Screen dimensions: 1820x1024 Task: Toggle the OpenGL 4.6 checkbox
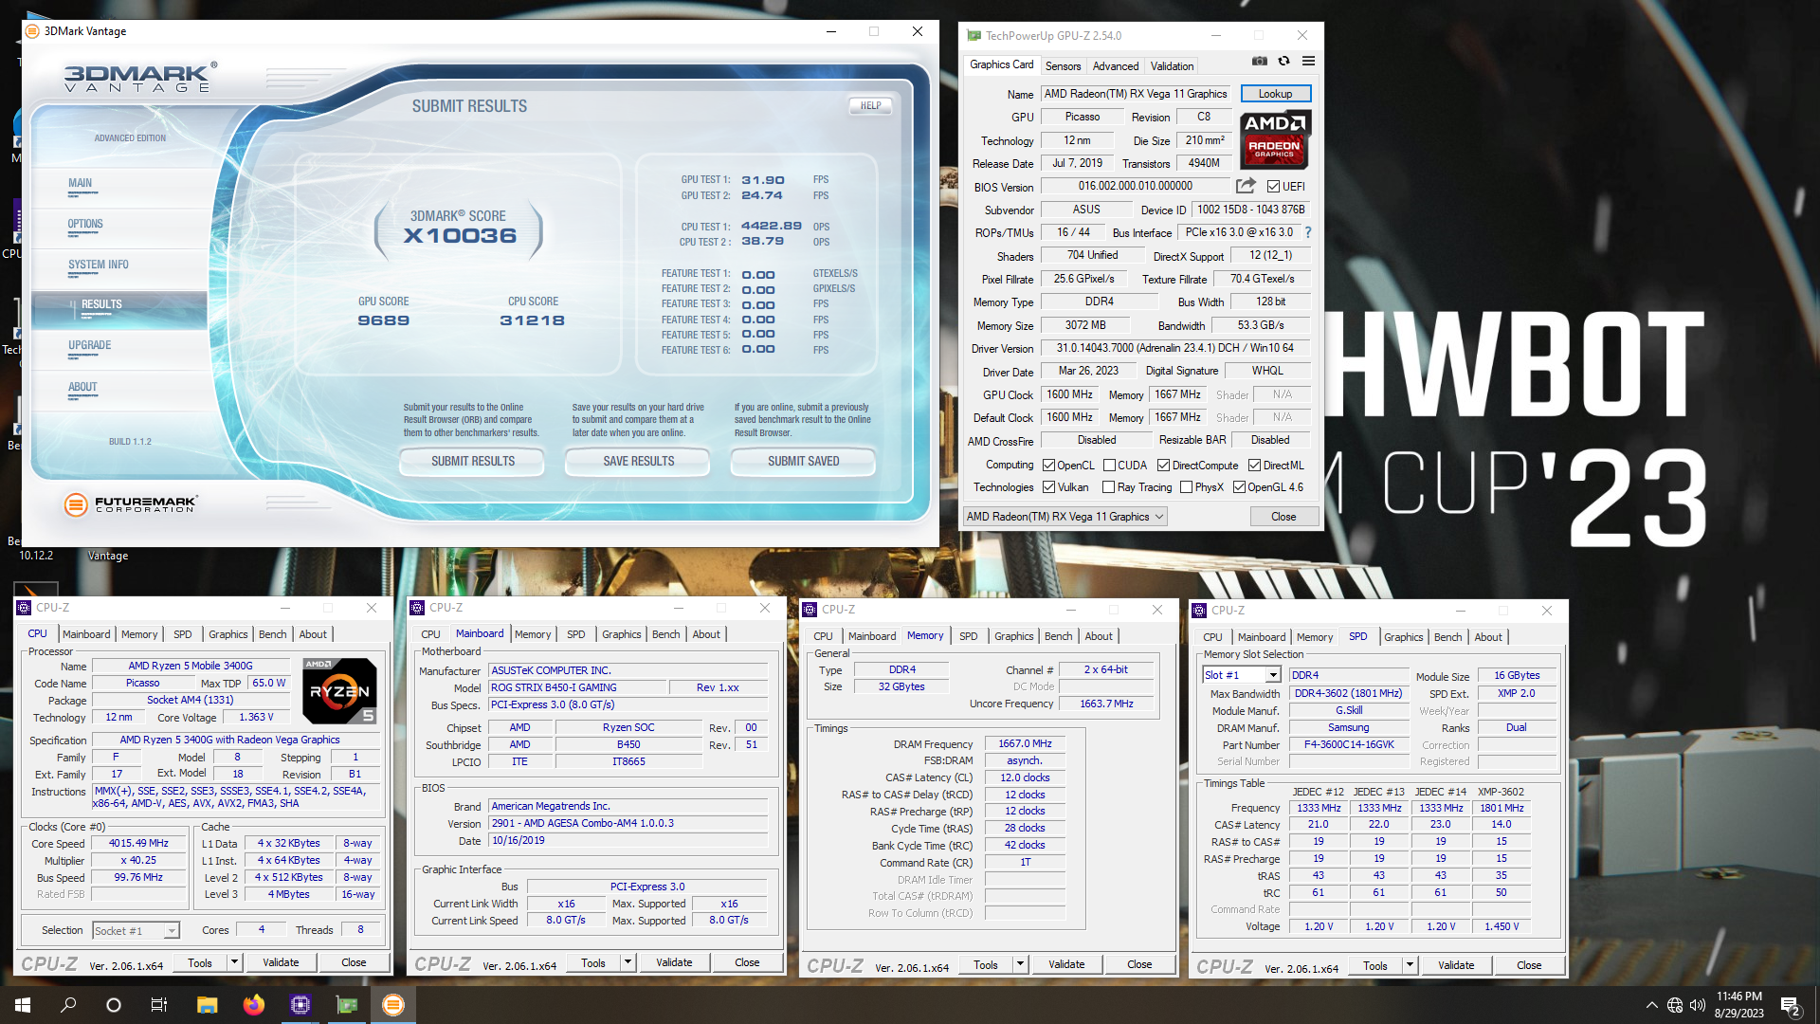1239,487
